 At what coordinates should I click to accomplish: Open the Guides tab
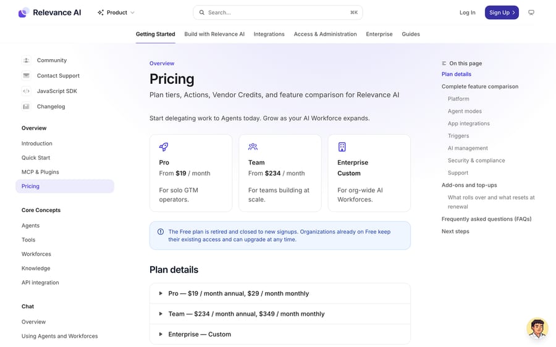(411, 34)
